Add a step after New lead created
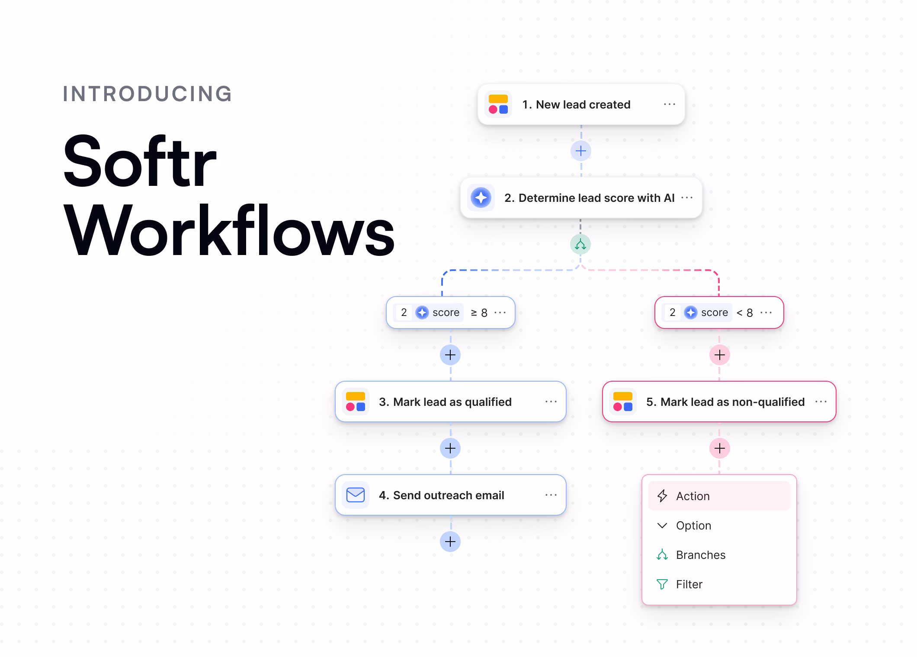917x657 pixels. [x=580, y=151]
